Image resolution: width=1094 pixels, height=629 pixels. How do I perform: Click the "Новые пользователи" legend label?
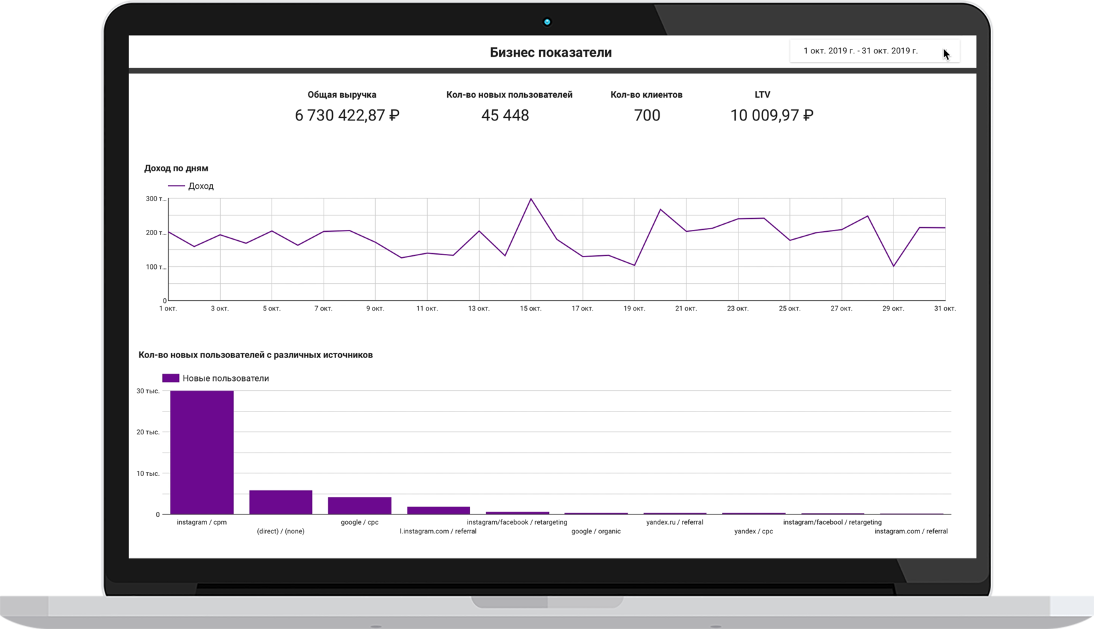[x=226, y=378]
